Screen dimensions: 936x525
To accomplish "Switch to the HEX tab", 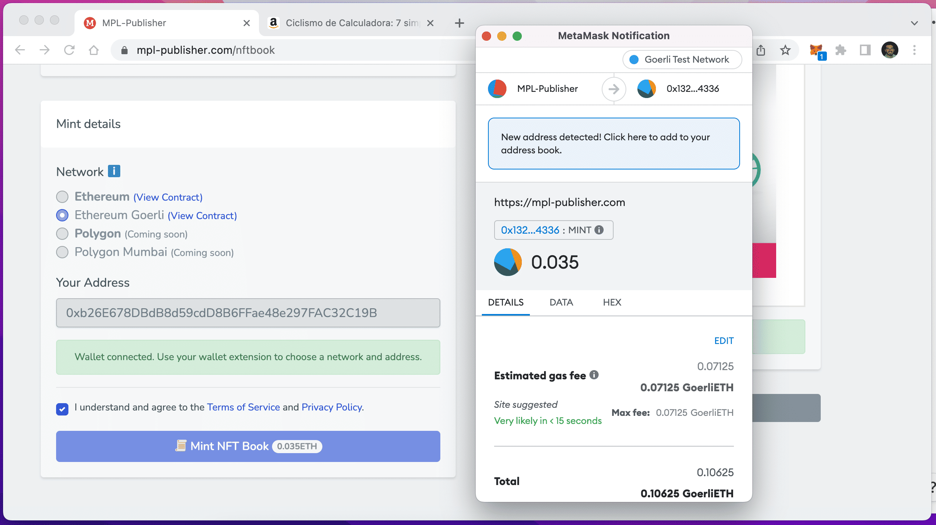I will pos(612,302).
